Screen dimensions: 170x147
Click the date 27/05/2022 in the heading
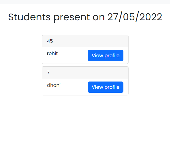pyautogui.click(x=135, y=17)
